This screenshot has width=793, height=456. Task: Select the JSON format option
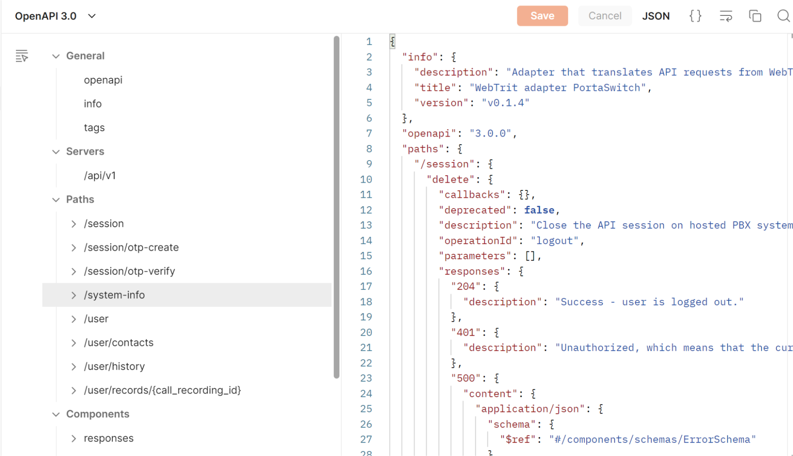(x=656, y=16)
